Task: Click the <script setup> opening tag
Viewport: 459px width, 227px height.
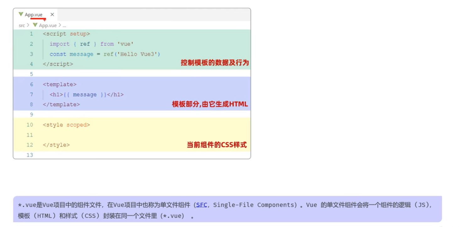Action: coord(66,34)
